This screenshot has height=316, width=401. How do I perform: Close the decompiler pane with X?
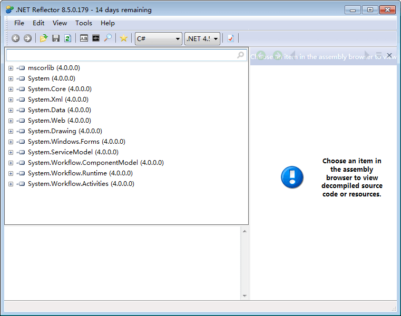coord(389,55)
